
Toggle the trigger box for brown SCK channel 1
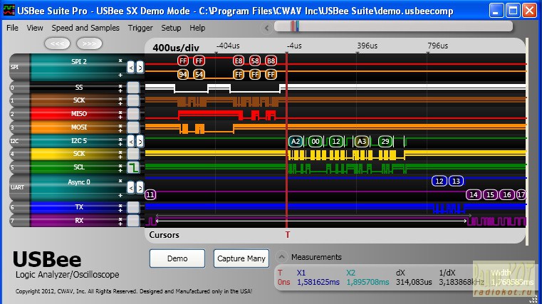[x=133, y=100]
